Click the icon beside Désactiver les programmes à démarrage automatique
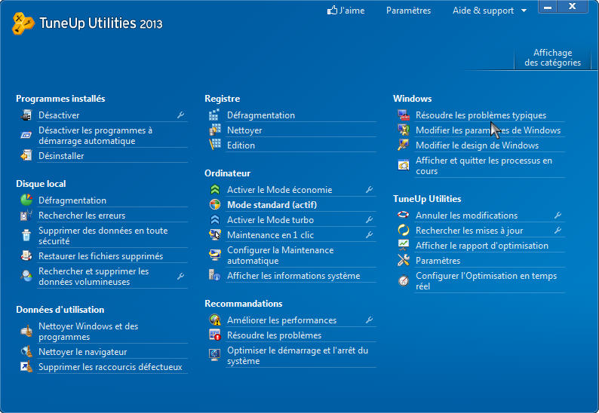The height and width of the screenshot is (413, 599). tap(26, 135)
